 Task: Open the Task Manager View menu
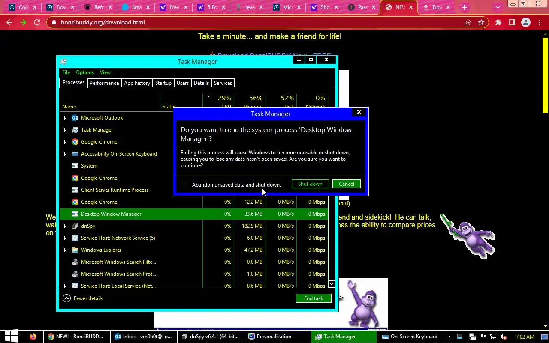coord(105,72)
